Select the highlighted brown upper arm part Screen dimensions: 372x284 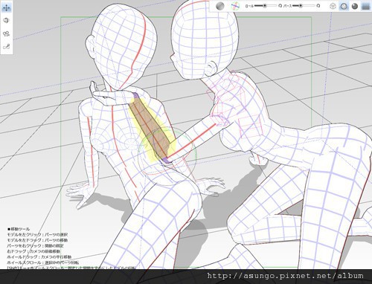pos(152,128)
